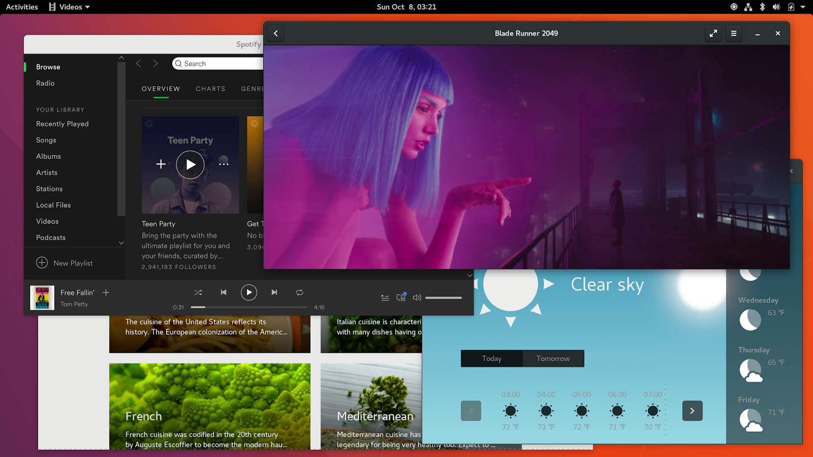Open the Videos menu in top bar
Screen dimensions: 813x457
point(69,7)
